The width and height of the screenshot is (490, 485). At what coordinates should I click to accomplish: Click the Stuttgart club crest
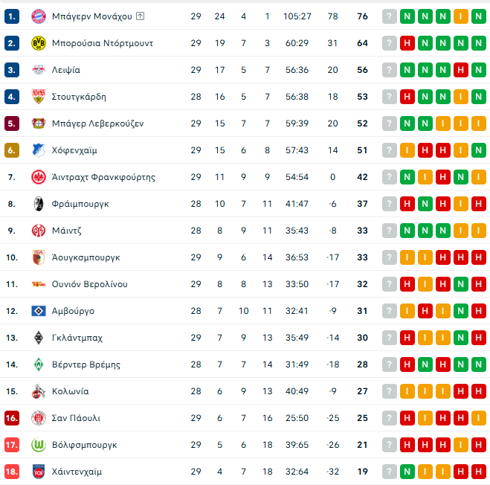pos(38,97)
